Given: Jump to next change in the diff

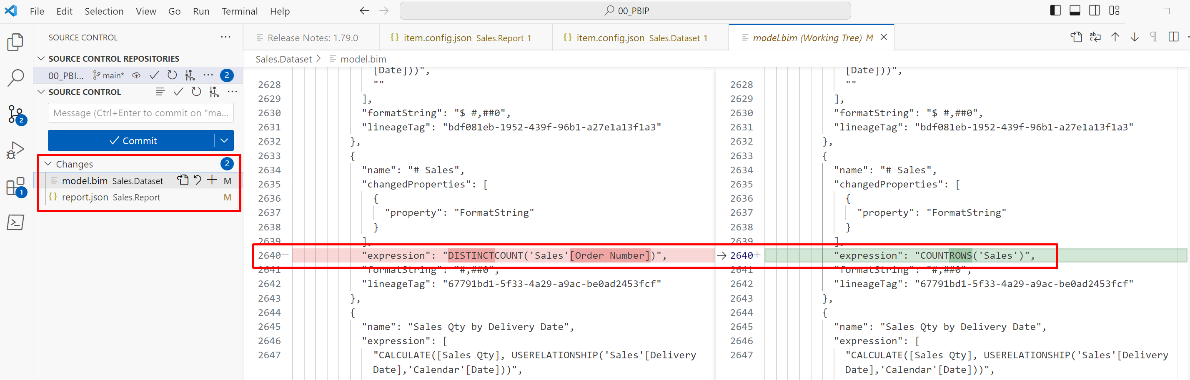Looking at the screenshot, I should tap(1135, 37).
